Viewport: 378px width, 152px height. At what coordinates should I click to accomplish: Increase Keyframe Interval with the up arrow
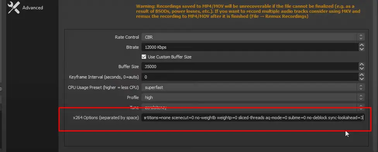361,75
